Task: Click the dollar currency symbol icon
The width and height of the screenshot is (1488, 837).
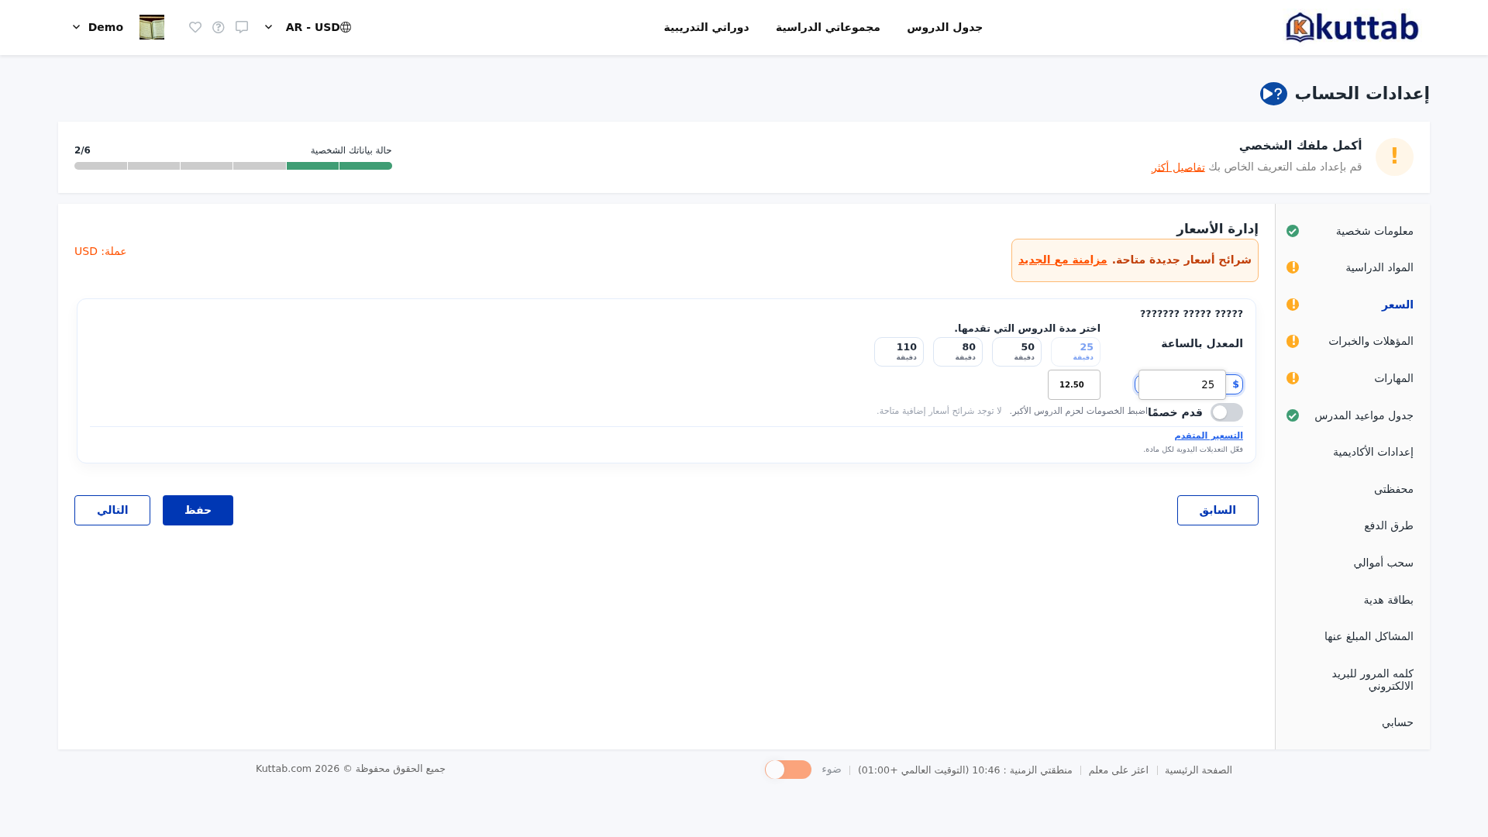Action: [1235, 384]
